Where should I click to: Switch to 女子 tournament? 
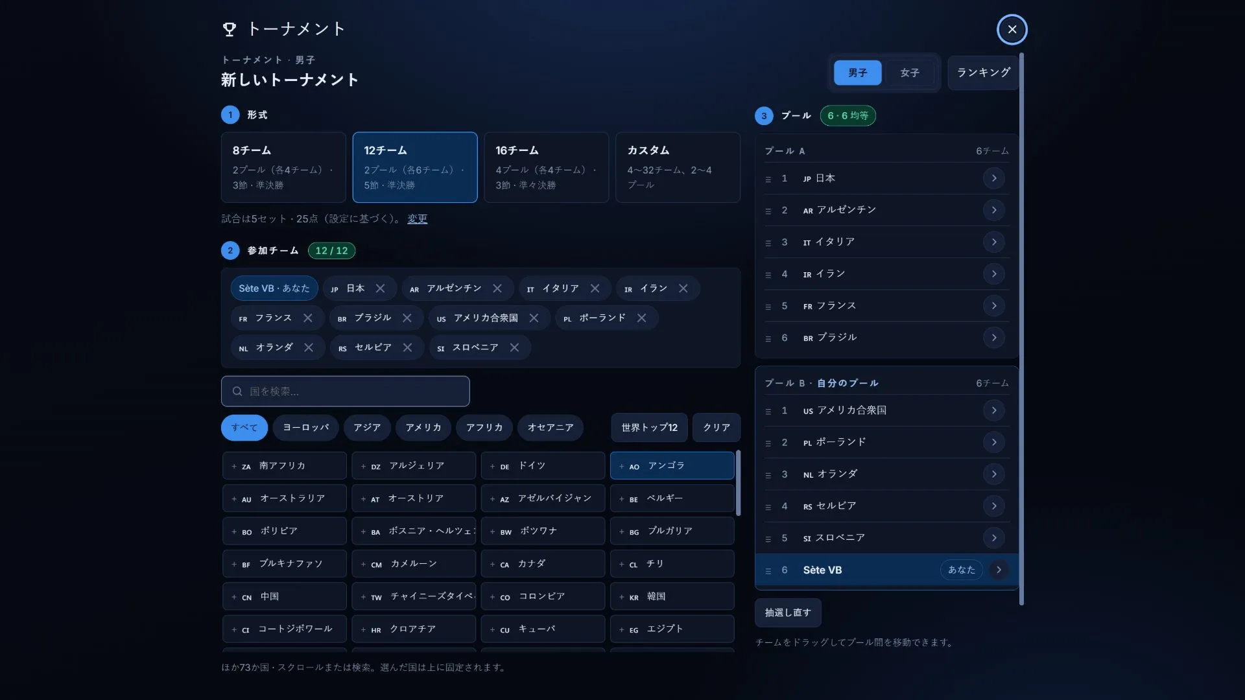coord(910,73)
